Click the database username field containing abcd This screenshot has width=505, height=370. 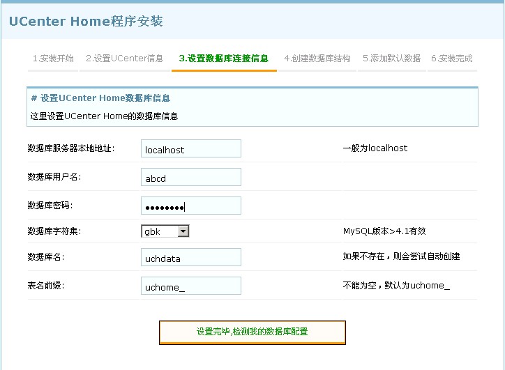[191, 177]
